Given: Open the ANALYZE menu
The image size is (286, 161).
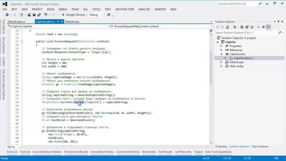Looking at the screenshot, I should coord(144,9).
